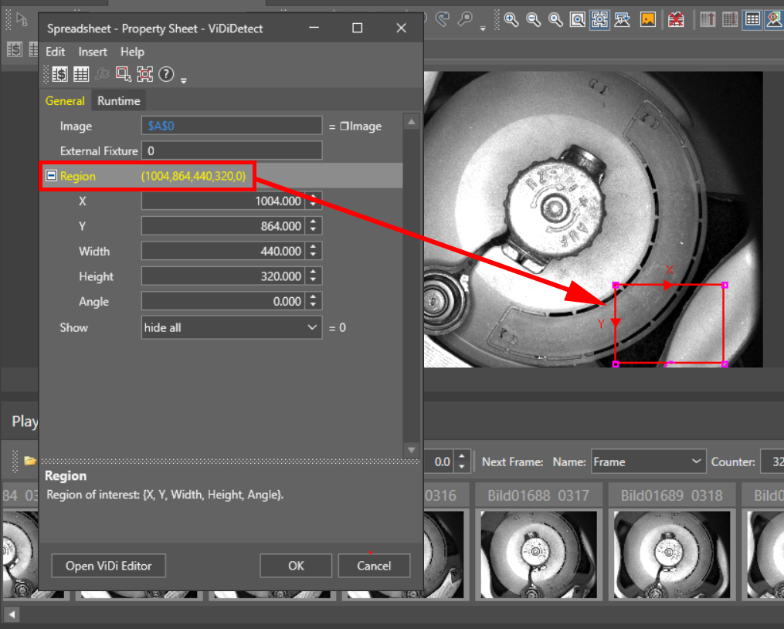The image size is (784, 629).
Task: Open the Next Frame Name dropdown
Action: (648, 462)
